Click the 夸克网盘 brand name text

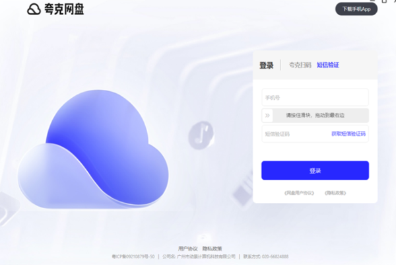pyautogui.click(x=64, y=9)
